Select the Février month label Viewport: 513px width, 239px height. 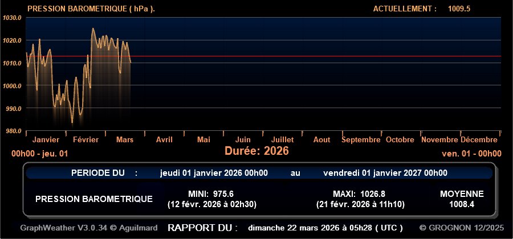coord(85,139)
